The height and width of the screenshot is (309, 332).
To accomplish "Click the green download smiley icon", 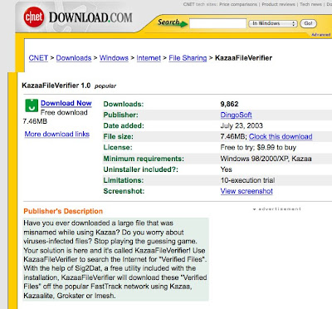I will [32, 105].
